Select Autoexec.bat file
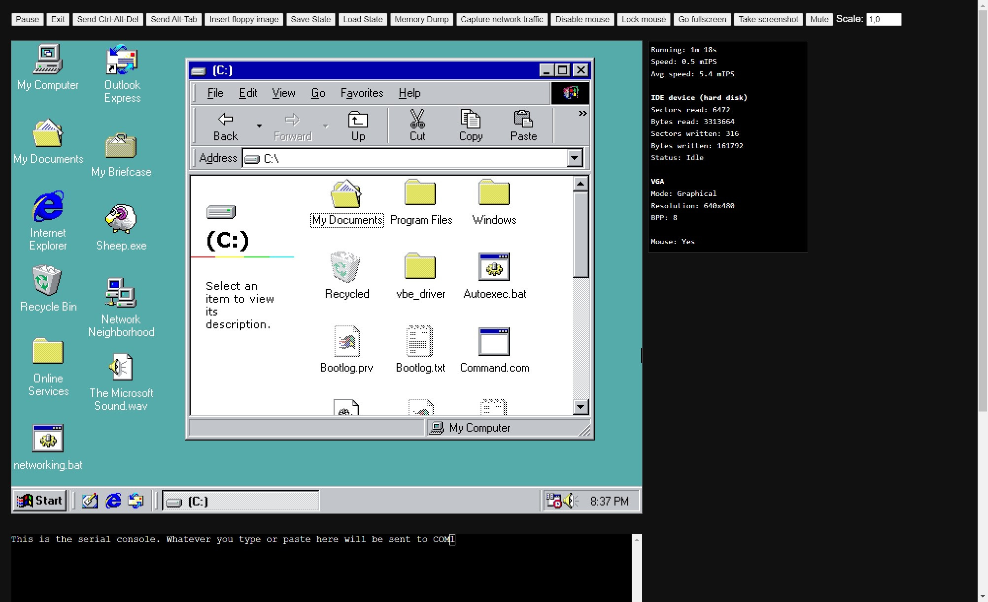Screen dimensions: 988x602 494,276
